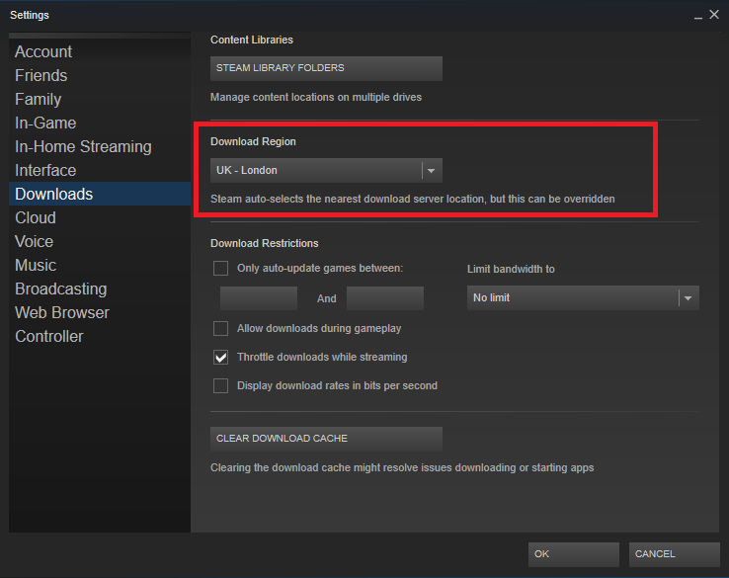The image size is (729, 578).
Task: Click the Download Region heading
Action: 253,141
